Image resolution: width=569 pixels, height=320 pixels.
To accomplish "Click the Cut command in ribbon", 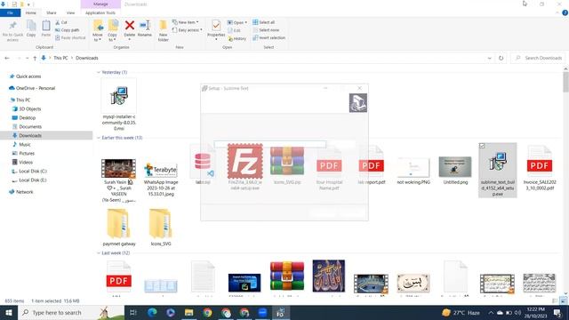I will click(61, 22).
